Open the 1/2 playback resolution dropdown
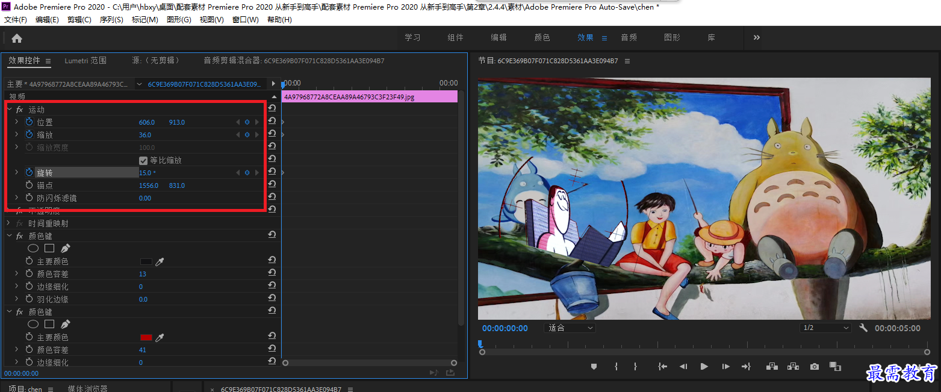941x392 pixels. (x=825, y=328)
